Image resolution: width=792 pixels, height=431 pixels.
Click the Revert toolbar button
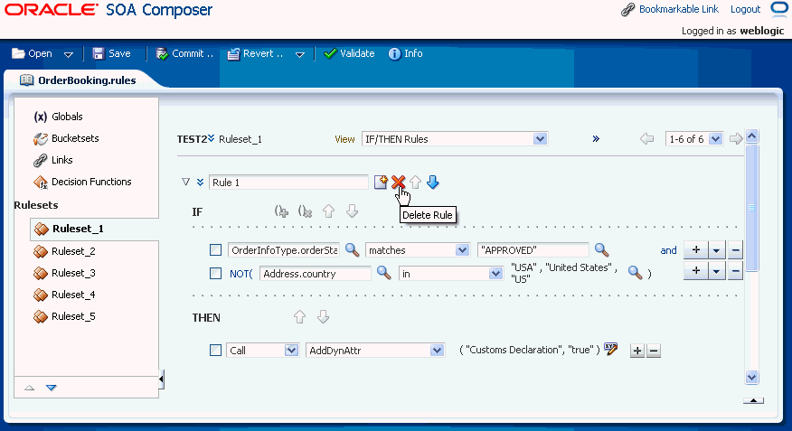tap(255, 53)
